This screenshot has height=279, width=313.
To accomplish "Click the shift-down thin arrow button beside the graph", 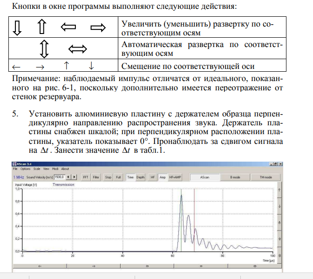I will pos(279,206).
